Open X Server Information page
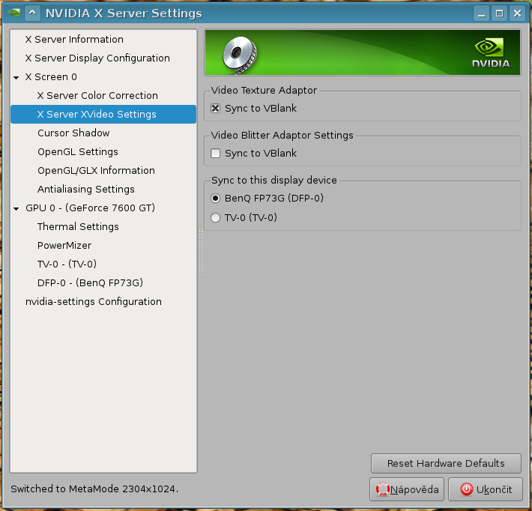 point(74,40)
